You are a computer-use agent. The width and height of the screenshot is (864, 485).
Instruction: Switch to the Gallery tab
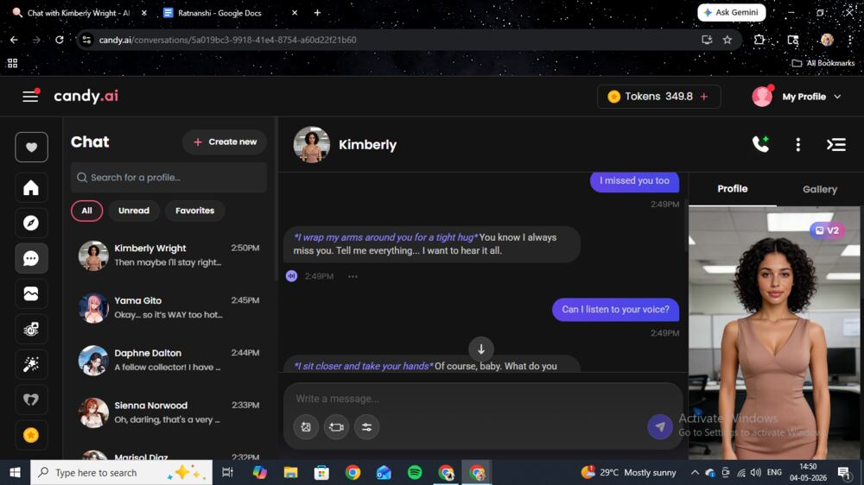820,189
